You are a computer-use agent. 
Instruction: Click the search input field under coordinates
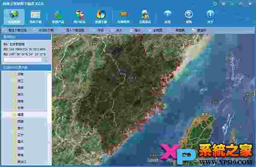pyautogui.click(x=22, y=59)
